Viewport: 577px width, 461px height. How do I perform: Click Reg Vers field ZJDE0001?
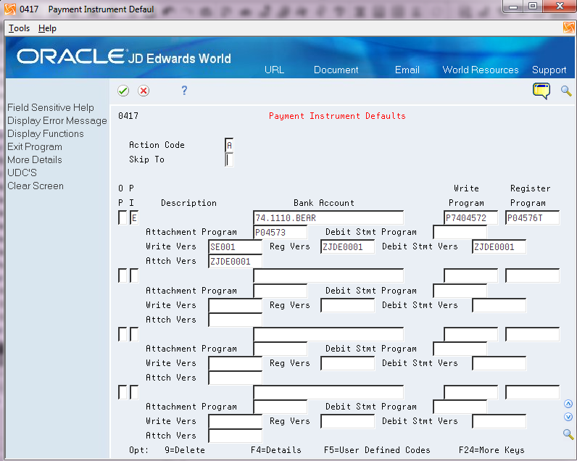[348, 246]
